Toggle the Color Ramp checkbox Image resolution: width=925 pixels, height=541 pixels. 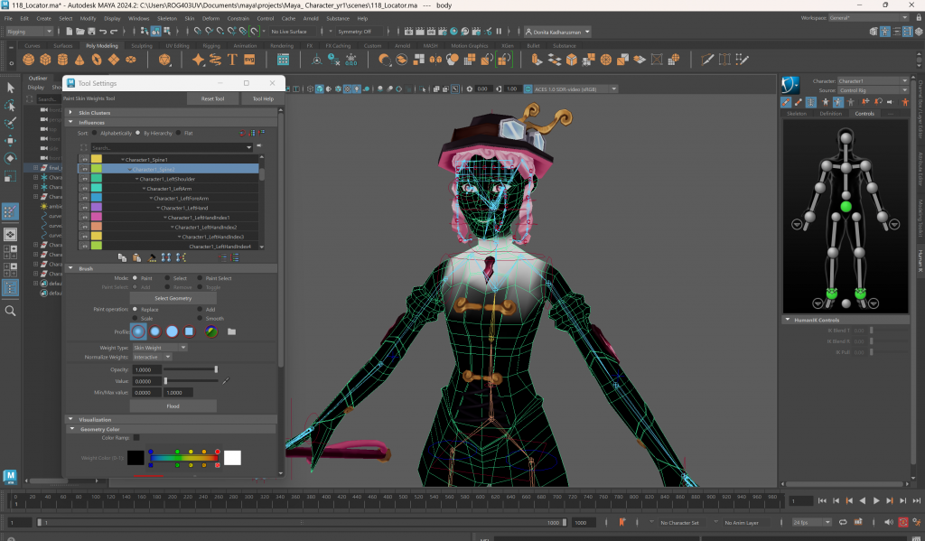coord(136,438)
